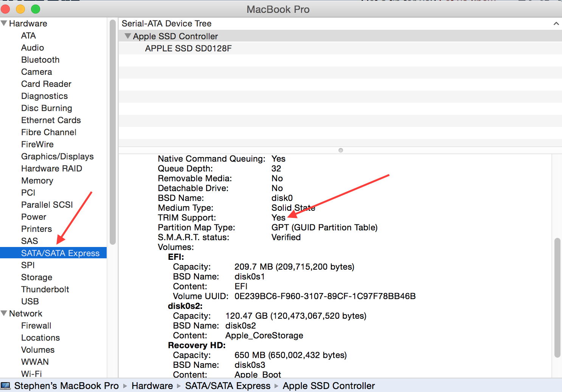View Memory details in the sidebar

tap(37, 181)
